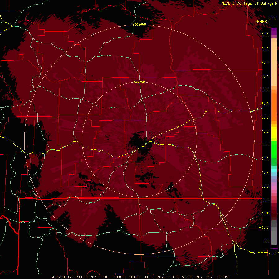279x279 pixels.
Task: Click the 100 NMI range ring label
Action: coord(139,24)
